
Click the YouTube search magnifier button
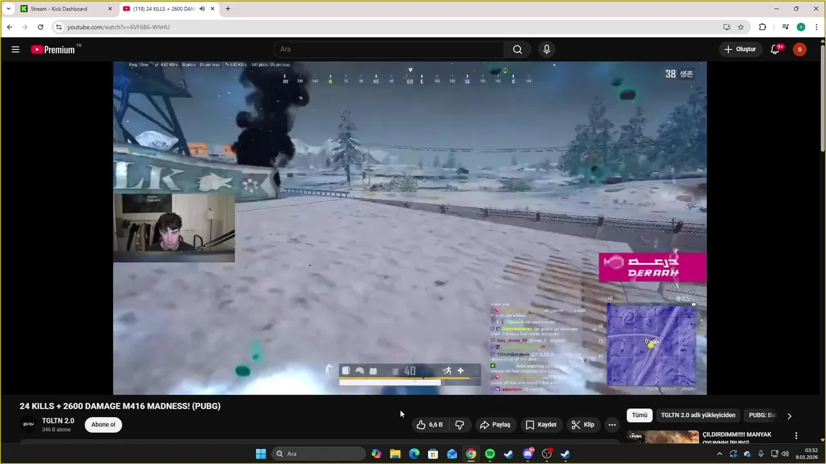pos(518,50)
